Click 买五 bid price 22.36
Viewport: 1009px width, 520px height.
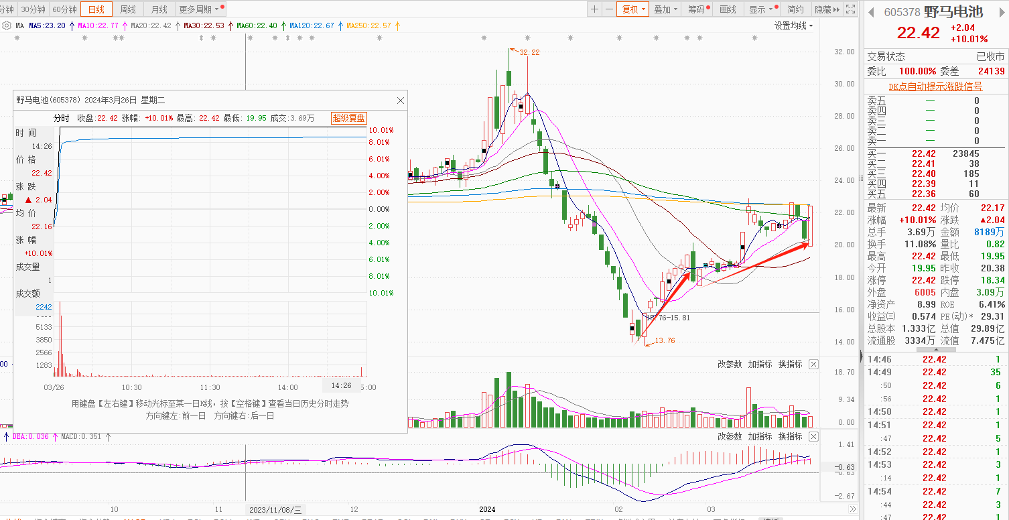(924, 194)
